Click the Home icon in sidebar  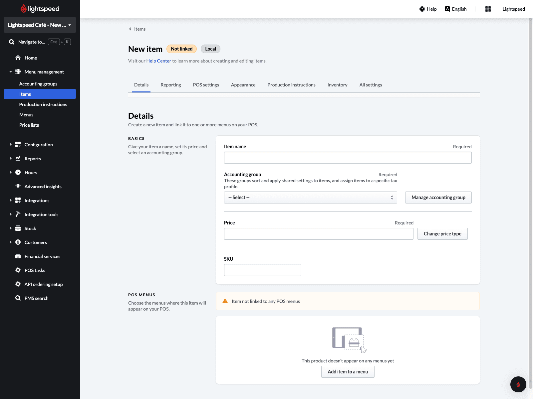tap(18, 58)
